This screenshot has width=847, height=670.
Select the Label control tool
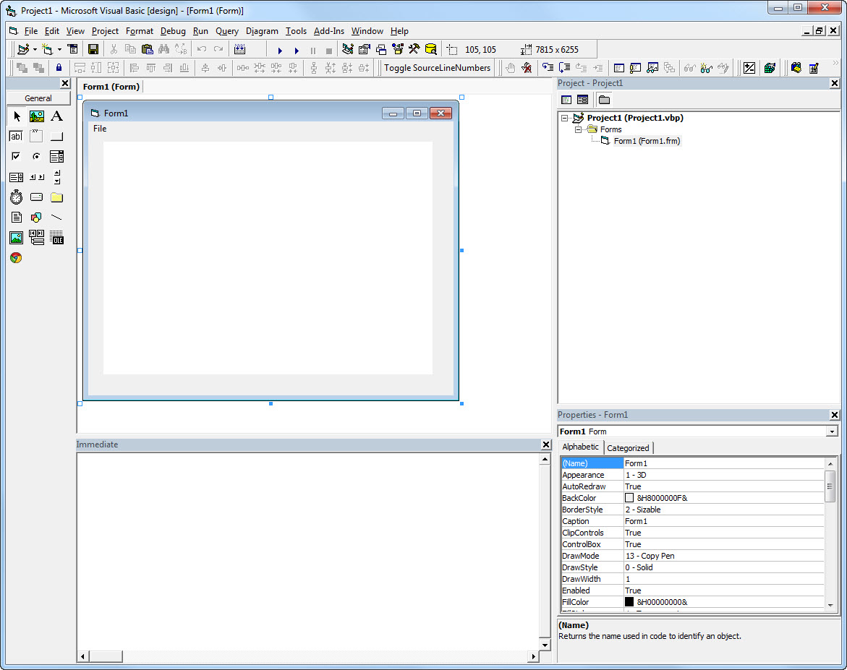(x=56, y=116)
